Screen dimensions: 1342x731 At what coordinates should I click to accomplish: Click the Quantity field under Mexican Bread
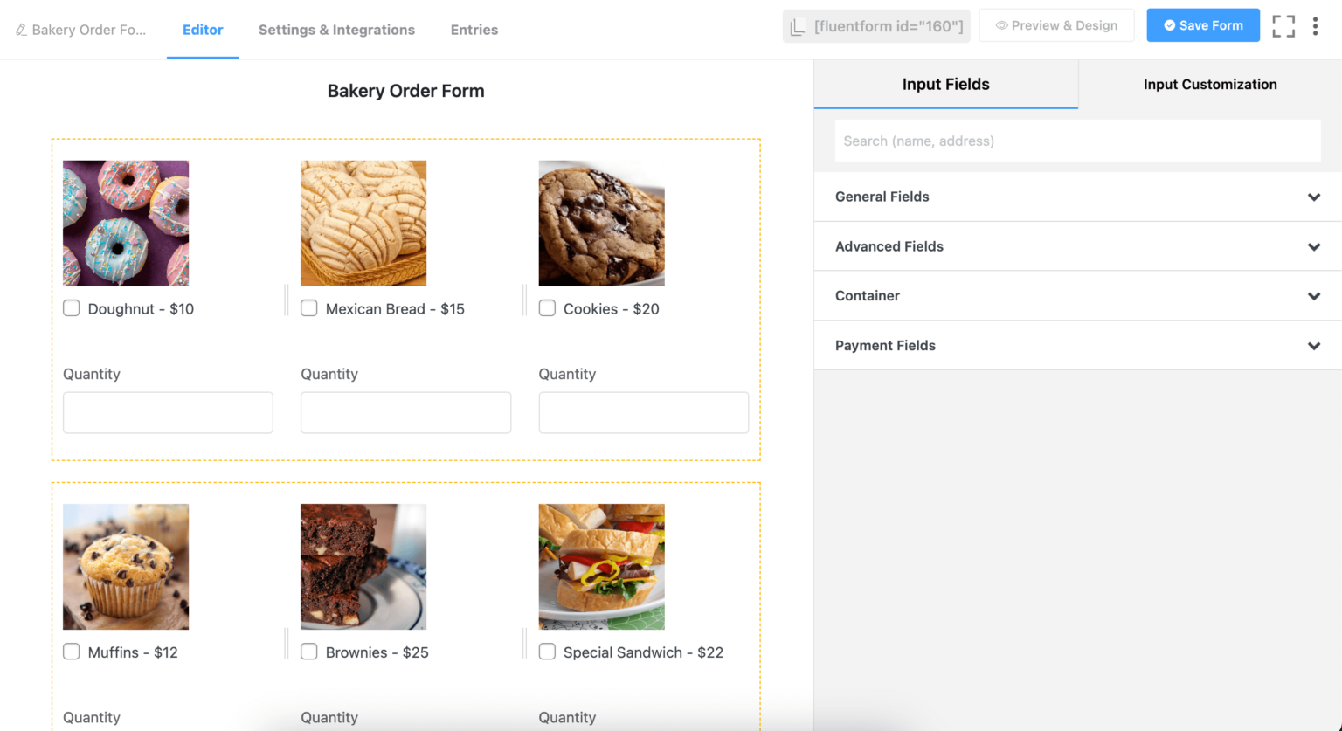tap(405, 411)
